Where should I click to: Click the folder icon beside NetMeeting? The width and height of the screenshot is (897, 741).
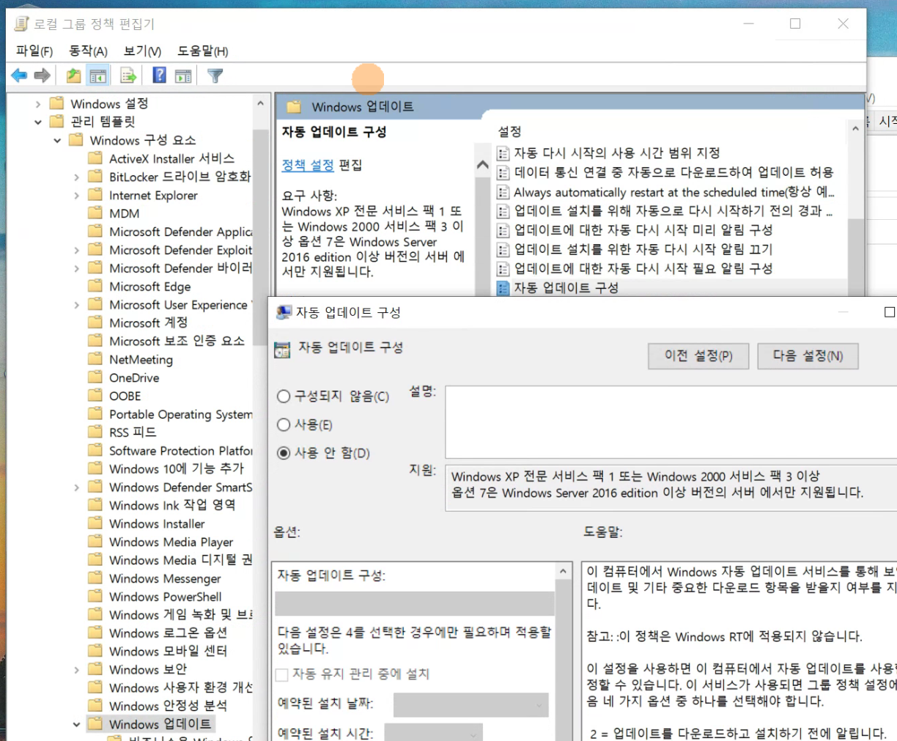[95, 359]
